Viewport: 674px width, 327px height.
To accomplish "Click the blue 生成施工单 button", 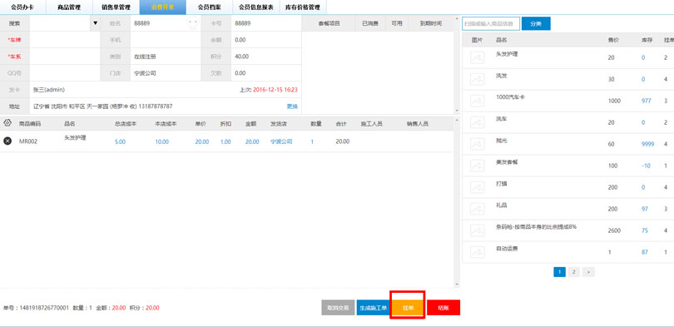I will [373, 308].
